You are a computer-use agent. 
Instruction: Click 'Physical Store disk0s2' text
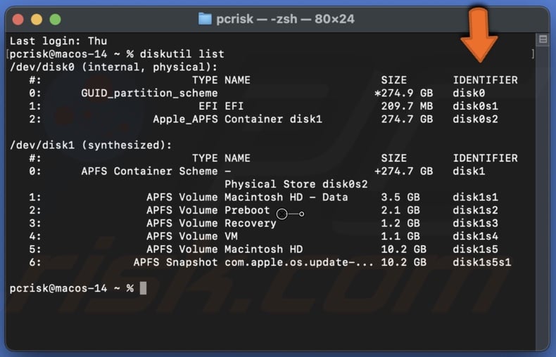296,185
